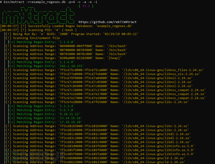Click the command line with example_regexes.db
Image resolution: width=215 pixels, height=164 pixels.
[49, 2]
